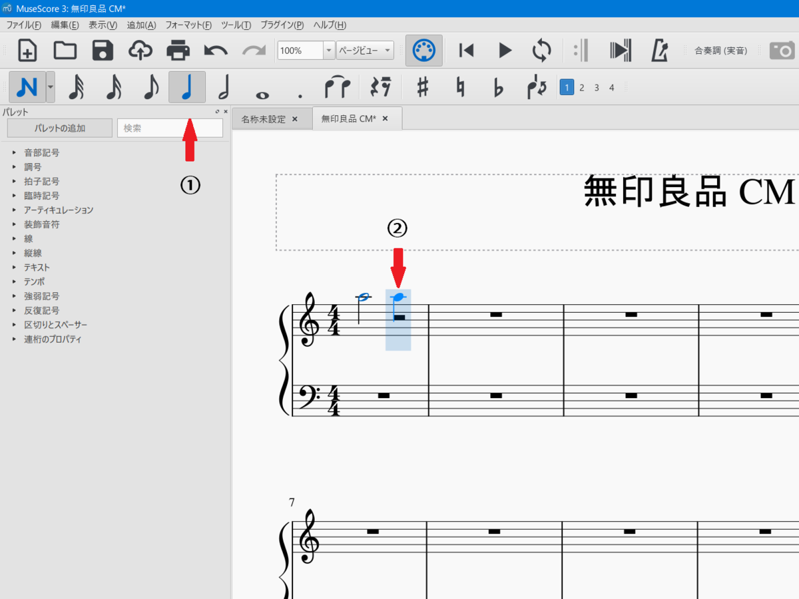Open the ヘルプ menu

330,25
